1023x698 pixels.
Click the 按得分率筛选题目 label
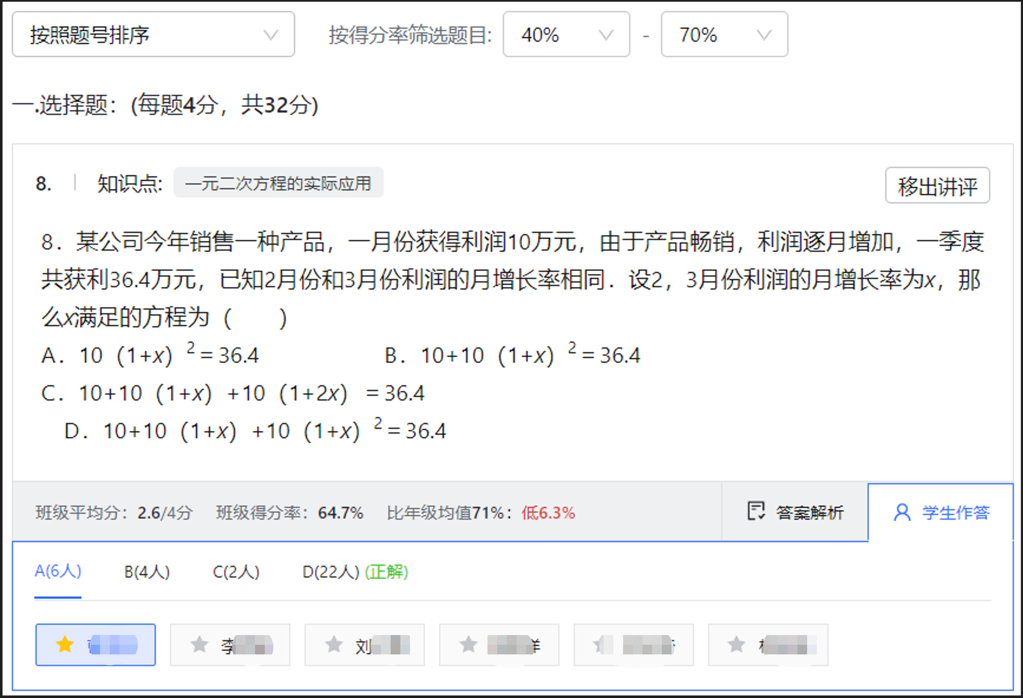(x=411, y=35)
